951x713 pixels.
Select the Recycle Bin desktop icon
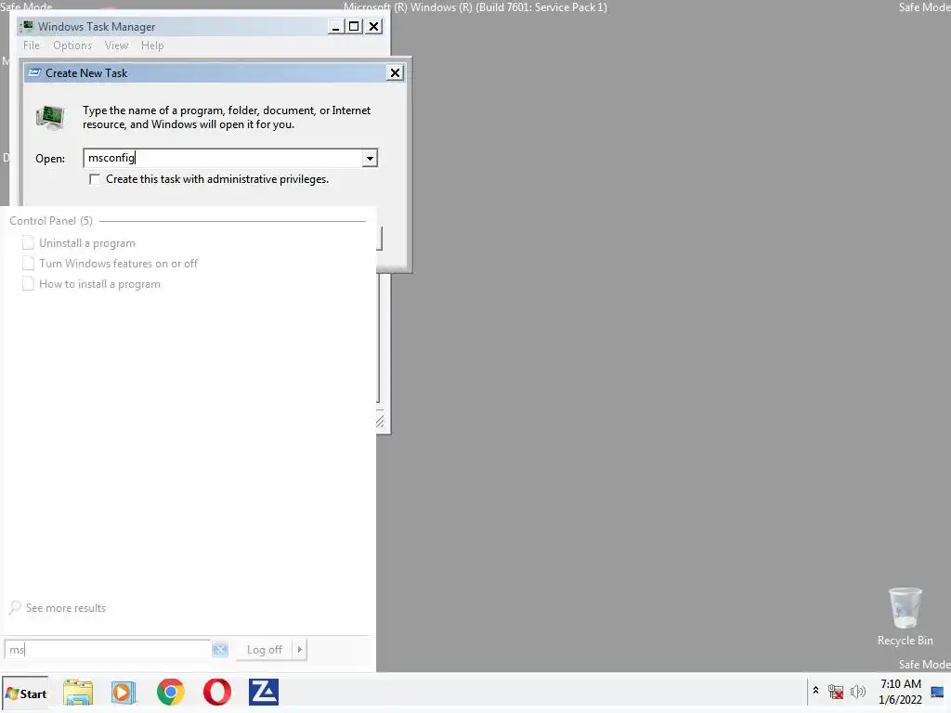(x=905, y=616)
